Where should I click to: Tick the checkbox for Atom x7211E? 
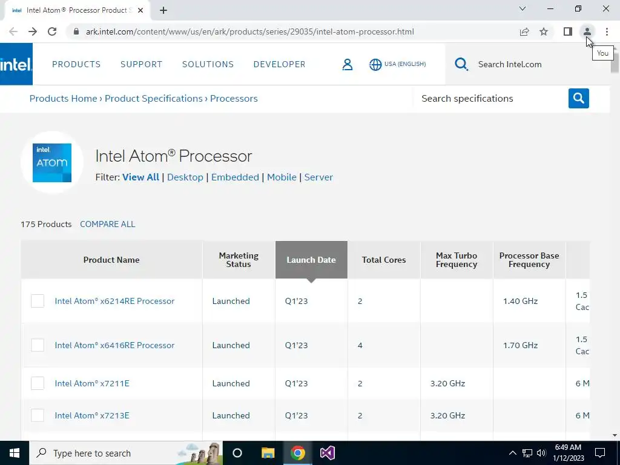click(38, 383)
